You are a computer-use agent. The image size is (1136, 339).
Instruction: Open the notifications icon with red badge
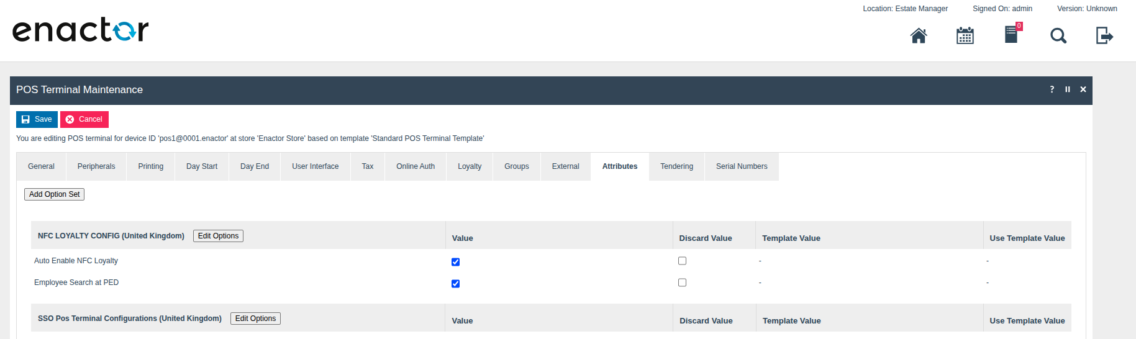coord(1012,34)
